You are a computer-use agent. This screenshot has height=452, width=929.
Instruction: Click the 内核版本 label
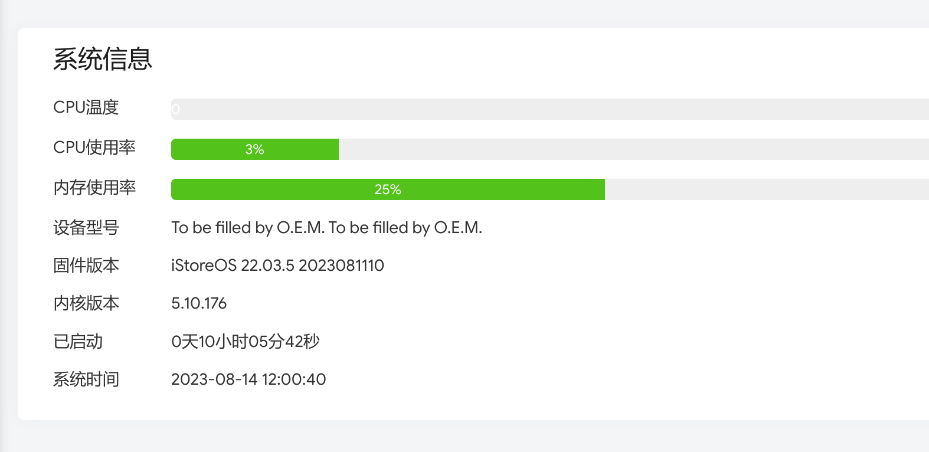86,303
